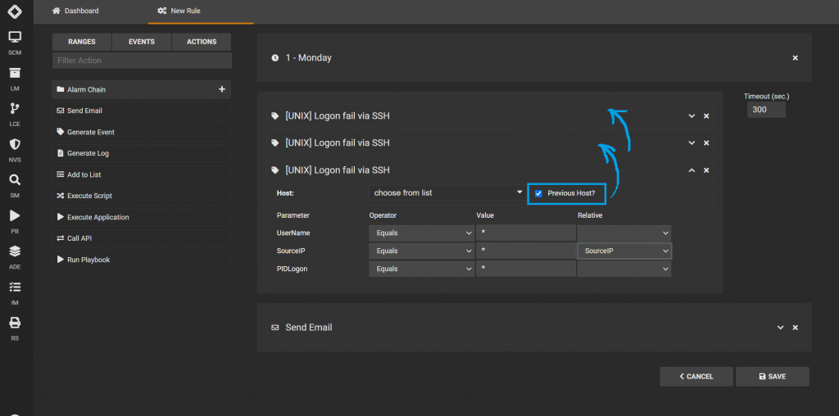
Task: Click the CANCEL button
Action: click(x=696, y=377)
